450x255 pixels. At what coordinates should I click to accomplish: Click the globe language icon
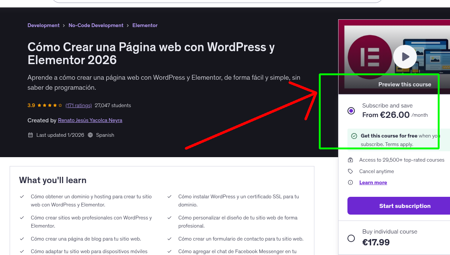coord(90,135)
